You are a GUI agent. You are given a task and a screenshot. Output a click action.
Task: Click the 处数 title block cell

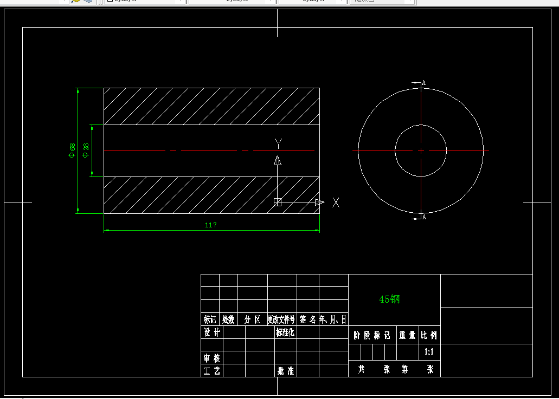click(x=228, y=319)
